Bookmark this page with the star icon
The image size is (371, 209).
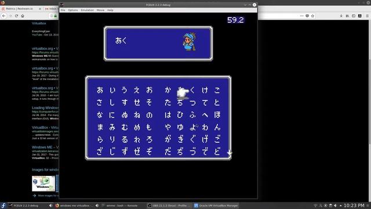click(x=312, y=16)
